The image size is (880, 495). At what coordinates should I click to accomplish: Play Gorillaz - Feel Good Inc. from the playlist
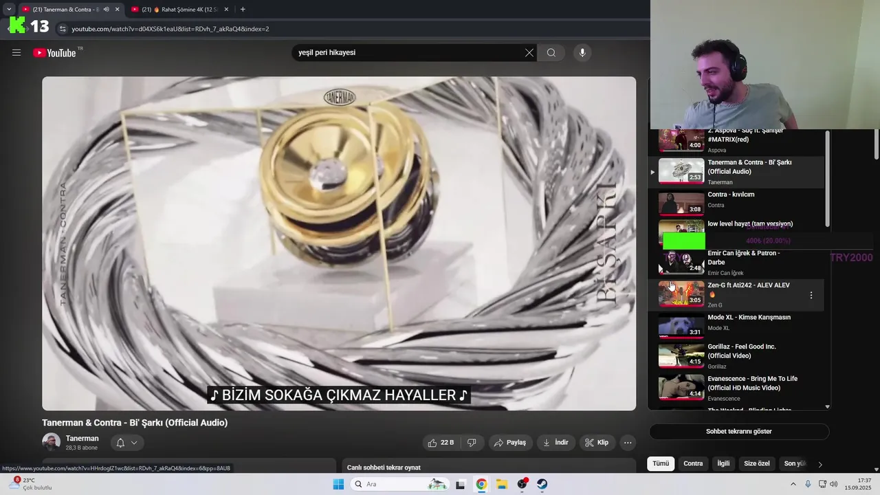coord(737,356)
